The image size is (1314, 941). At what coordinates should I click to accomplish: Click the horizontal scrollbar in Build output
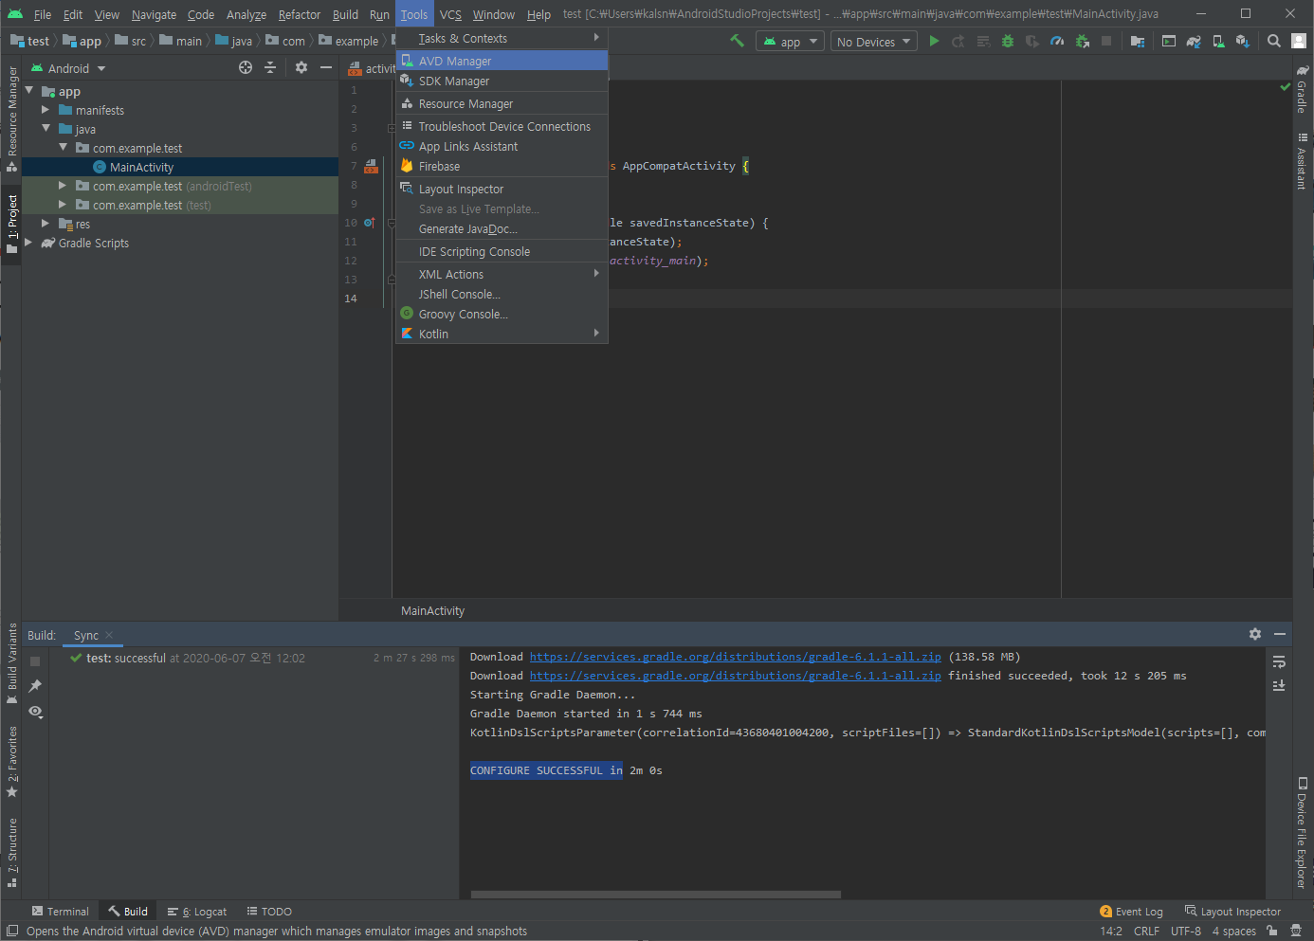coord(655,894)
